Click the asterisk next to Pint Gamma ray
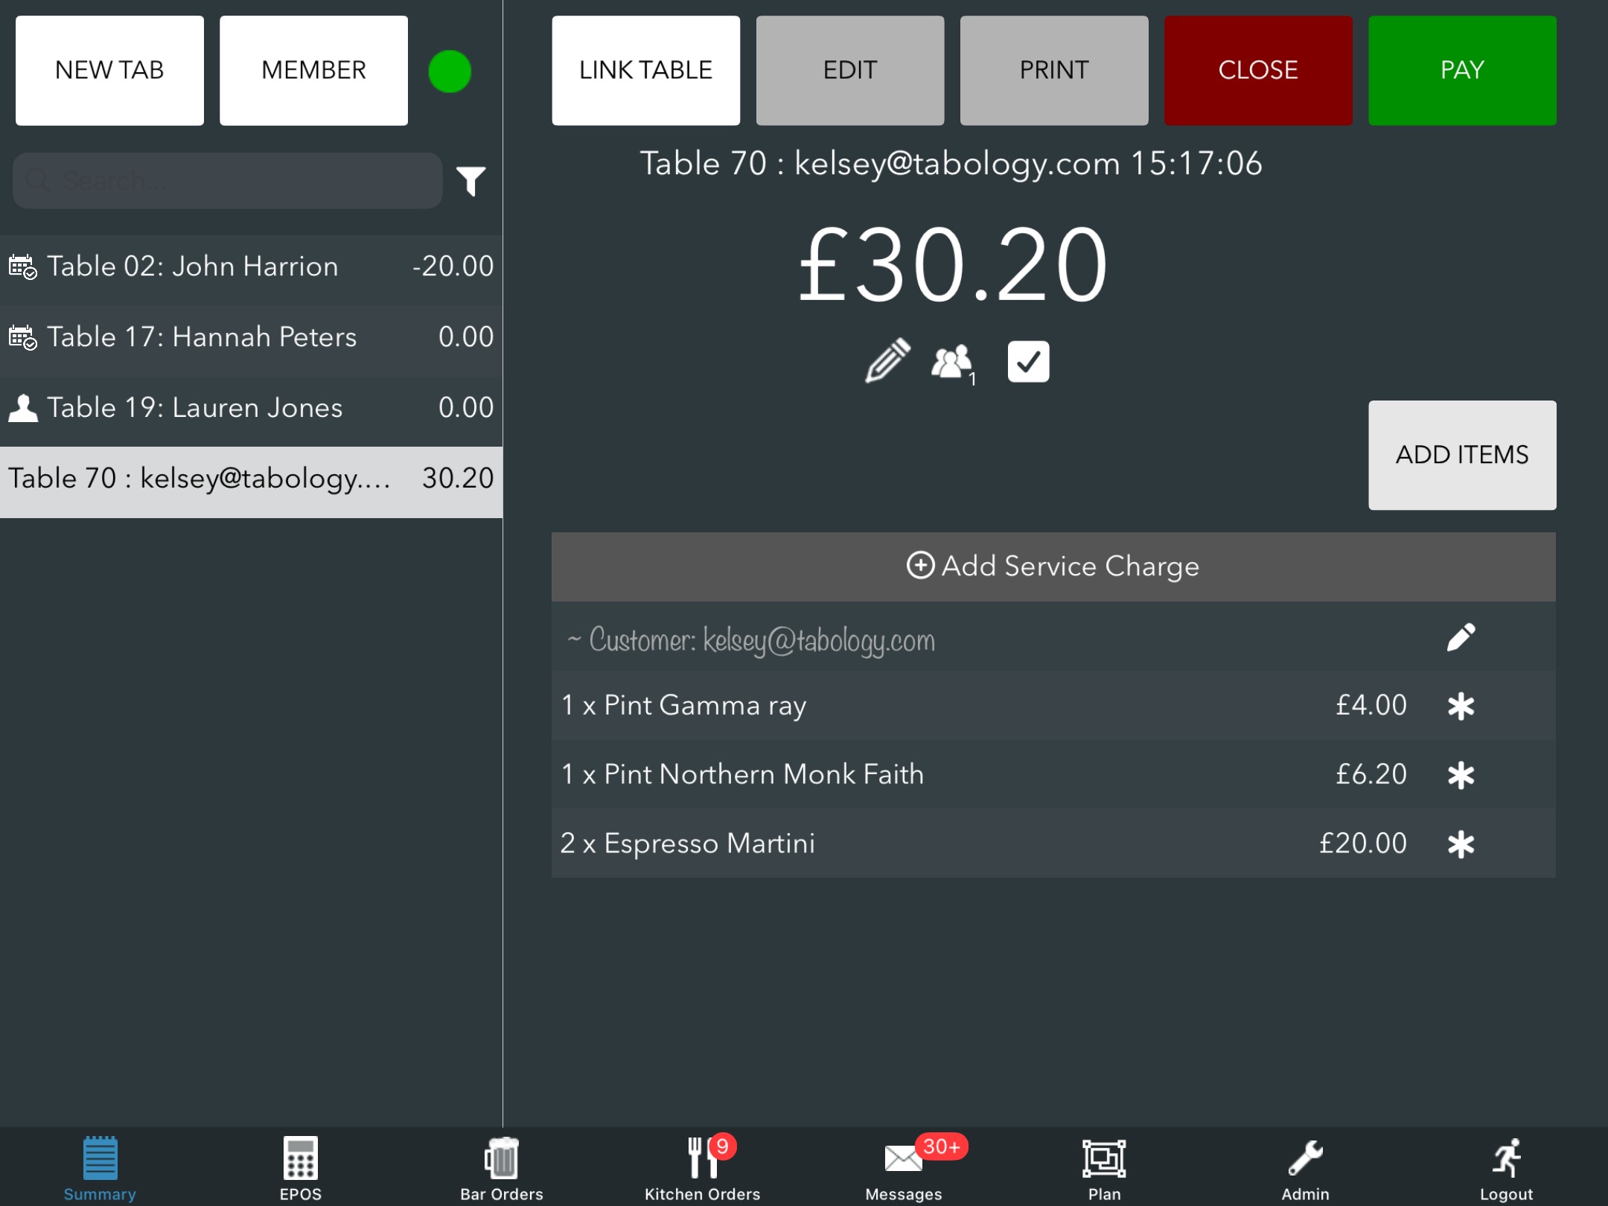This screenshot has width=1608, height=1206. 1461,706
